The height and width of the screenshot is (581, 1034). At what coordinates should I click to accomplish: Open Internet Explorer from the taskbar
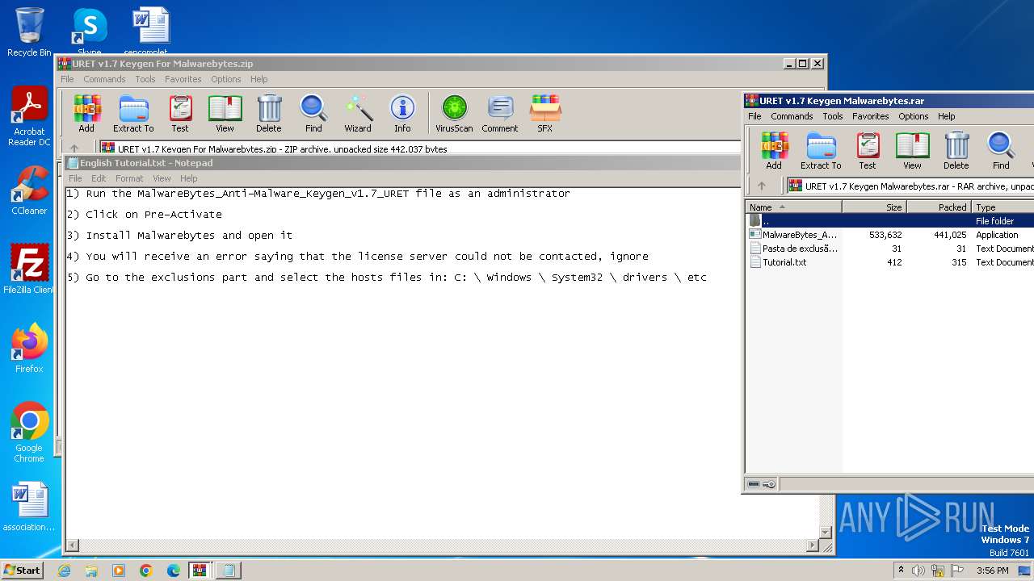[64, 571]
